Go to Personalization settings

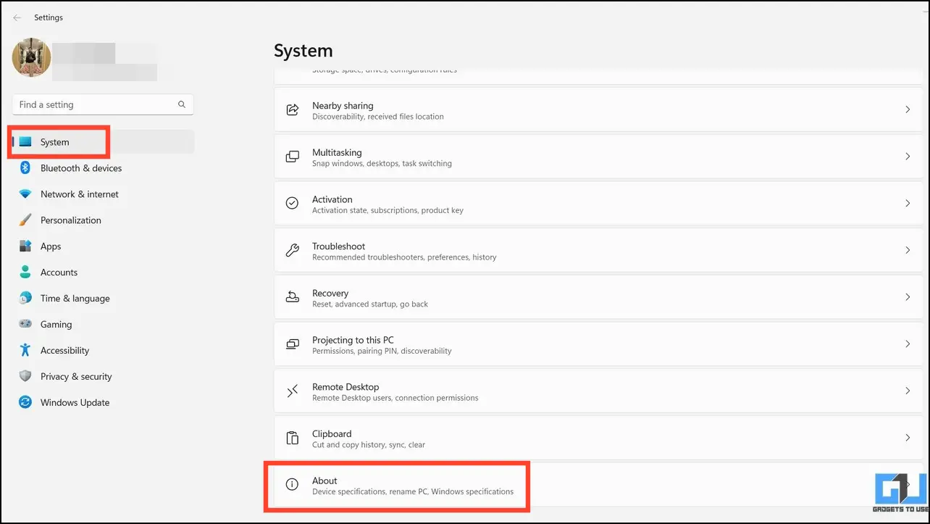(x=103, y=220)
